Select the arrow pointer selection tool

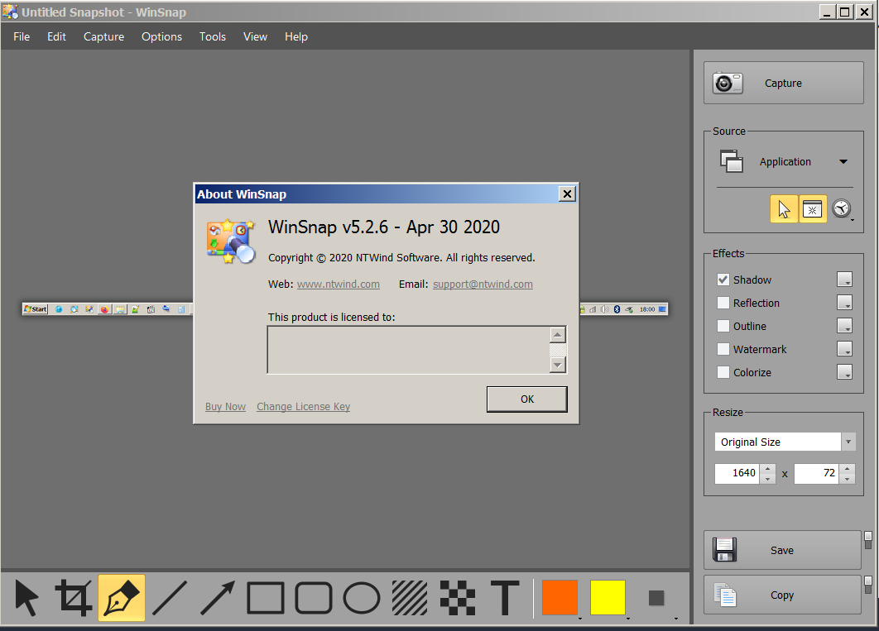pos(26,598)
